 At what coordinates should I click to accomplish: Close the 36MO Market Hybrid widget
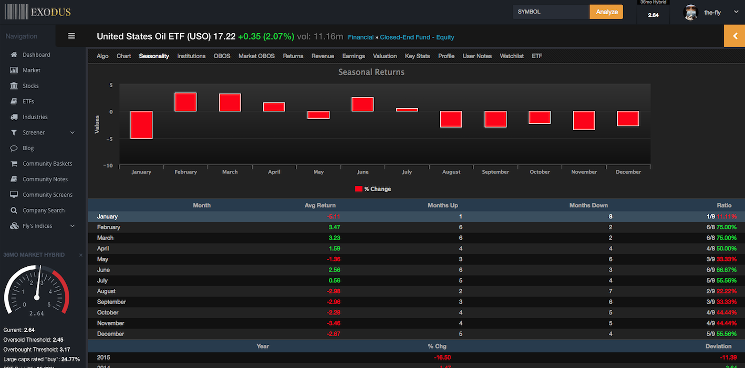(81, 255)
